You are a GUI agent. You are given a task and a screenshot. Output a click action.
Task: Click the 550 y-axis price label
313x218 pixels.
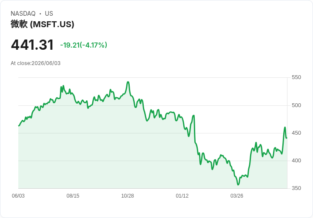pos(296,77)
